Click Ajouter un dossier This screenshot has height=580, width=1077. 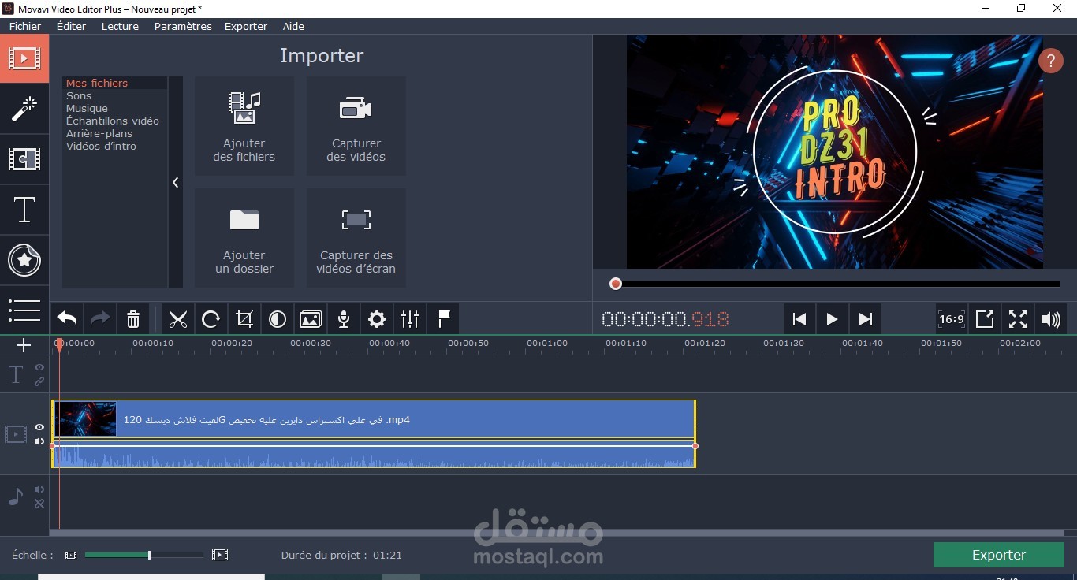[x=244, y=238]
